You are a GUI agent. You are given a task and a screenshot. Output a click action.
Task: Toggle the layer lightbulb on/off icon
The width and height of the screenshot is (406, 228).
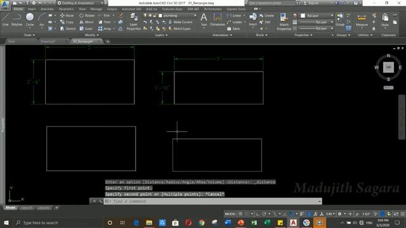[x=145, y=15]
